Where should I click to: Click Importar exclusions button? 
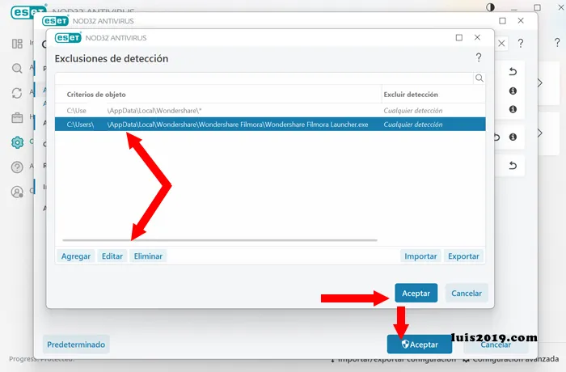tap(420, 256)
